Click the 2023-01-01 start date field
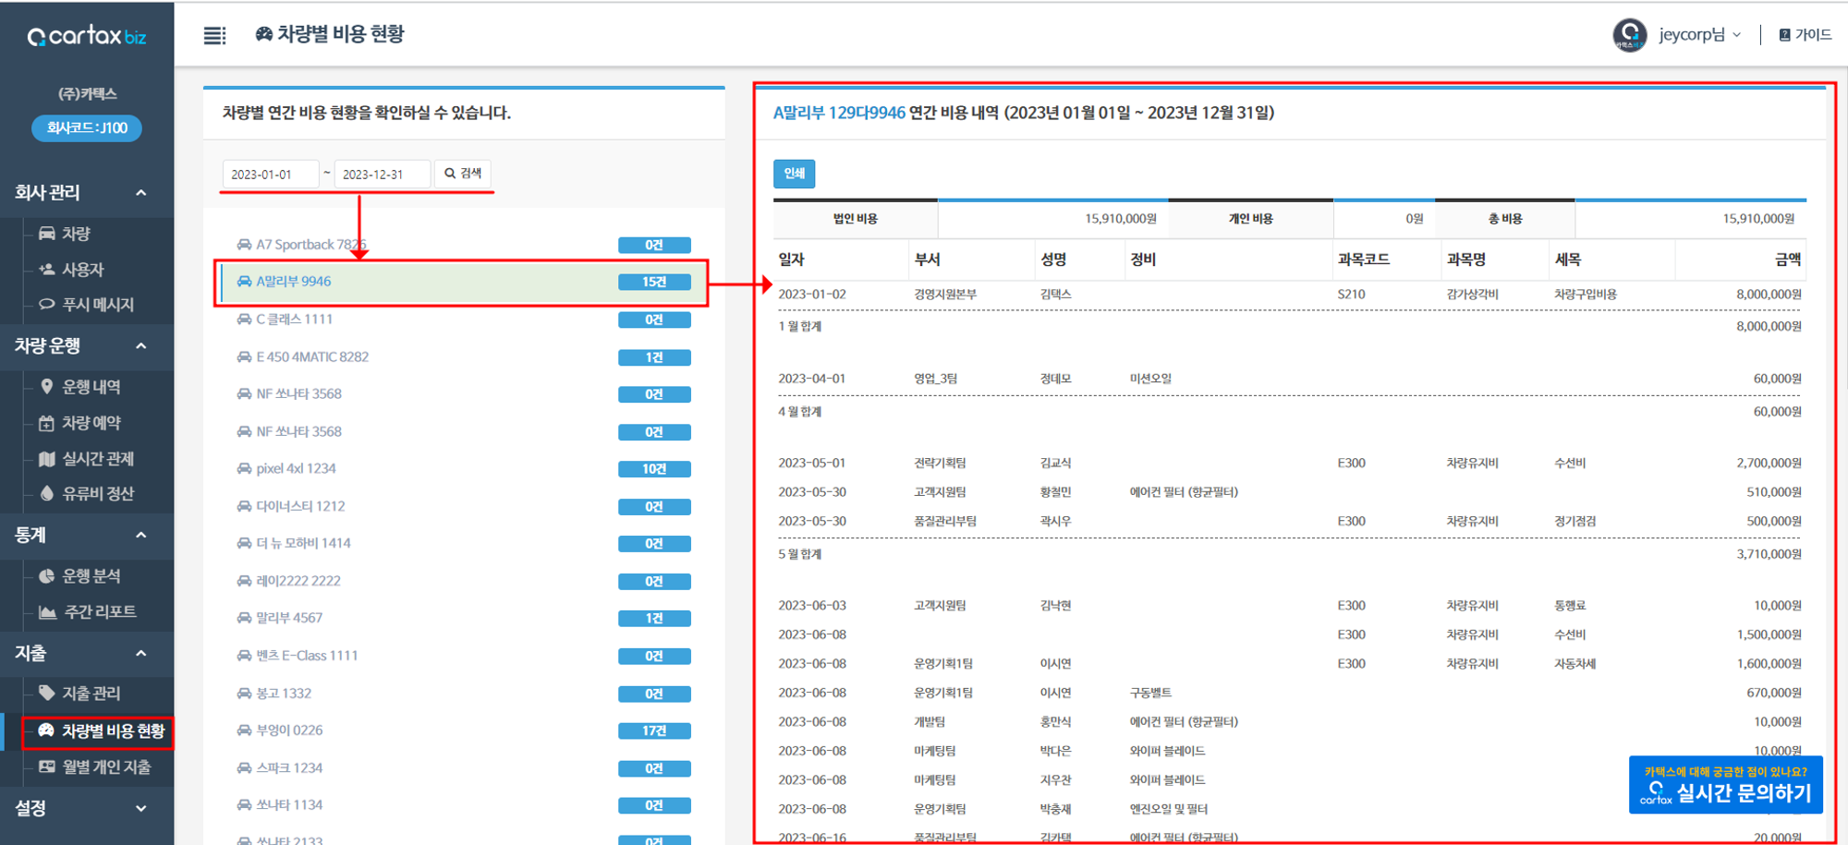The width and height of the screenshot is (1848, 845). [269, 172]
